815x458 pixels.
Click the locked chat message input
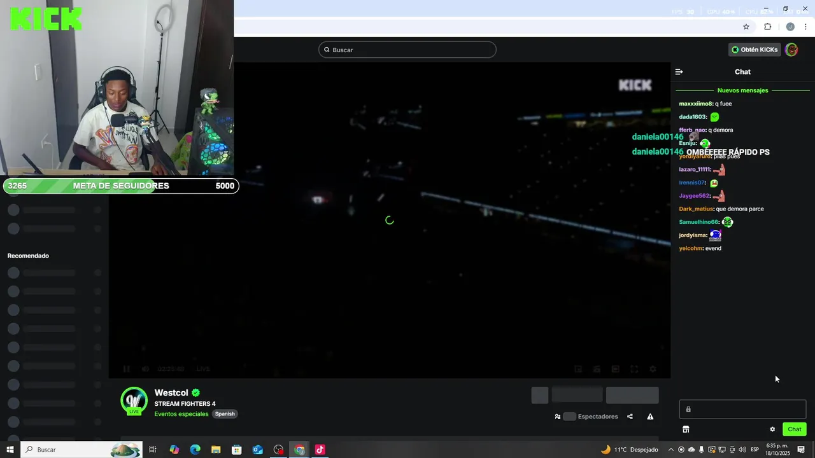click(x=742, y=409)
